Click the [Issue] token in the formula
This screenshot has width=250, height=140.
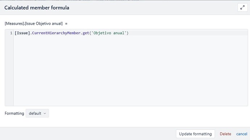coord(22,33)
